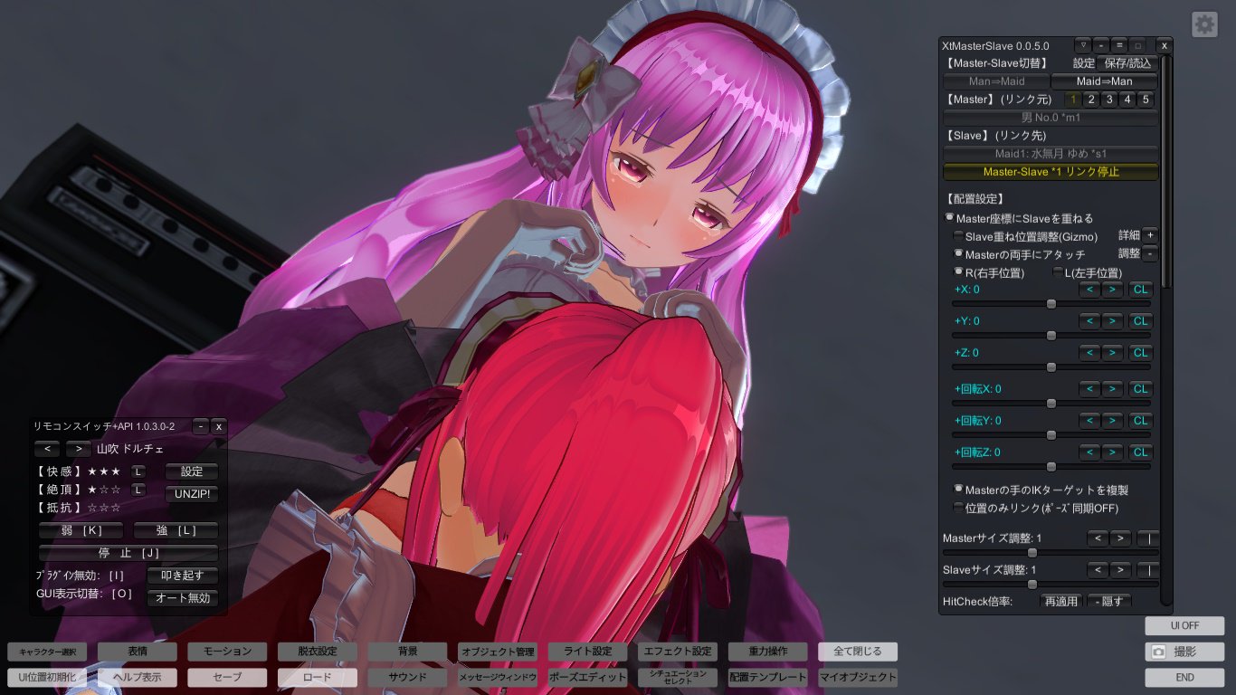Switch mode to Maid⇒Man
Viewport: 1236px width, 695px height.
pos(1104,81)
